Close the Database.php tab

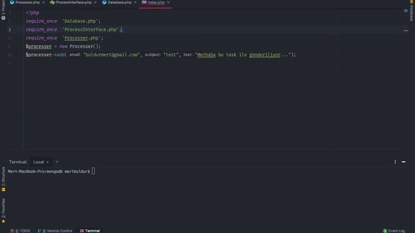[136, 3]
